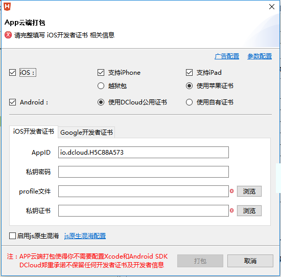Open the 广告配置 link
281x277 pixels.
227,56
